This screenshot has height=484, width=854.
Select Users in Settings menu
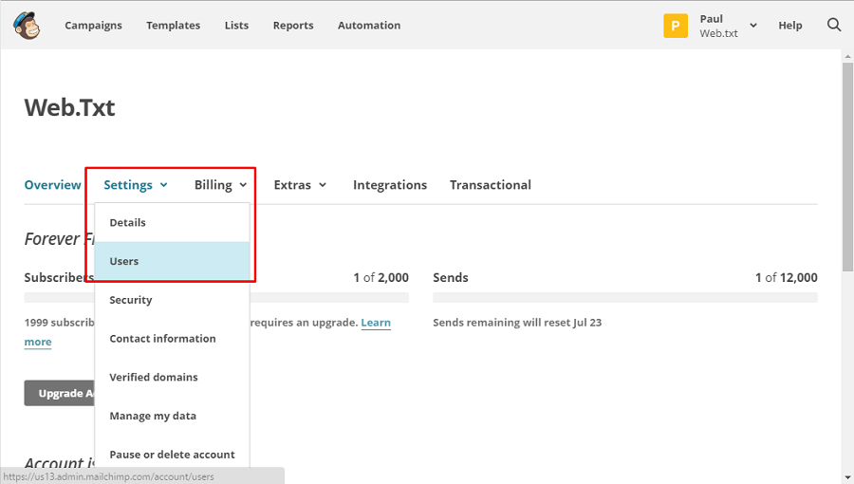pos(172,261)
